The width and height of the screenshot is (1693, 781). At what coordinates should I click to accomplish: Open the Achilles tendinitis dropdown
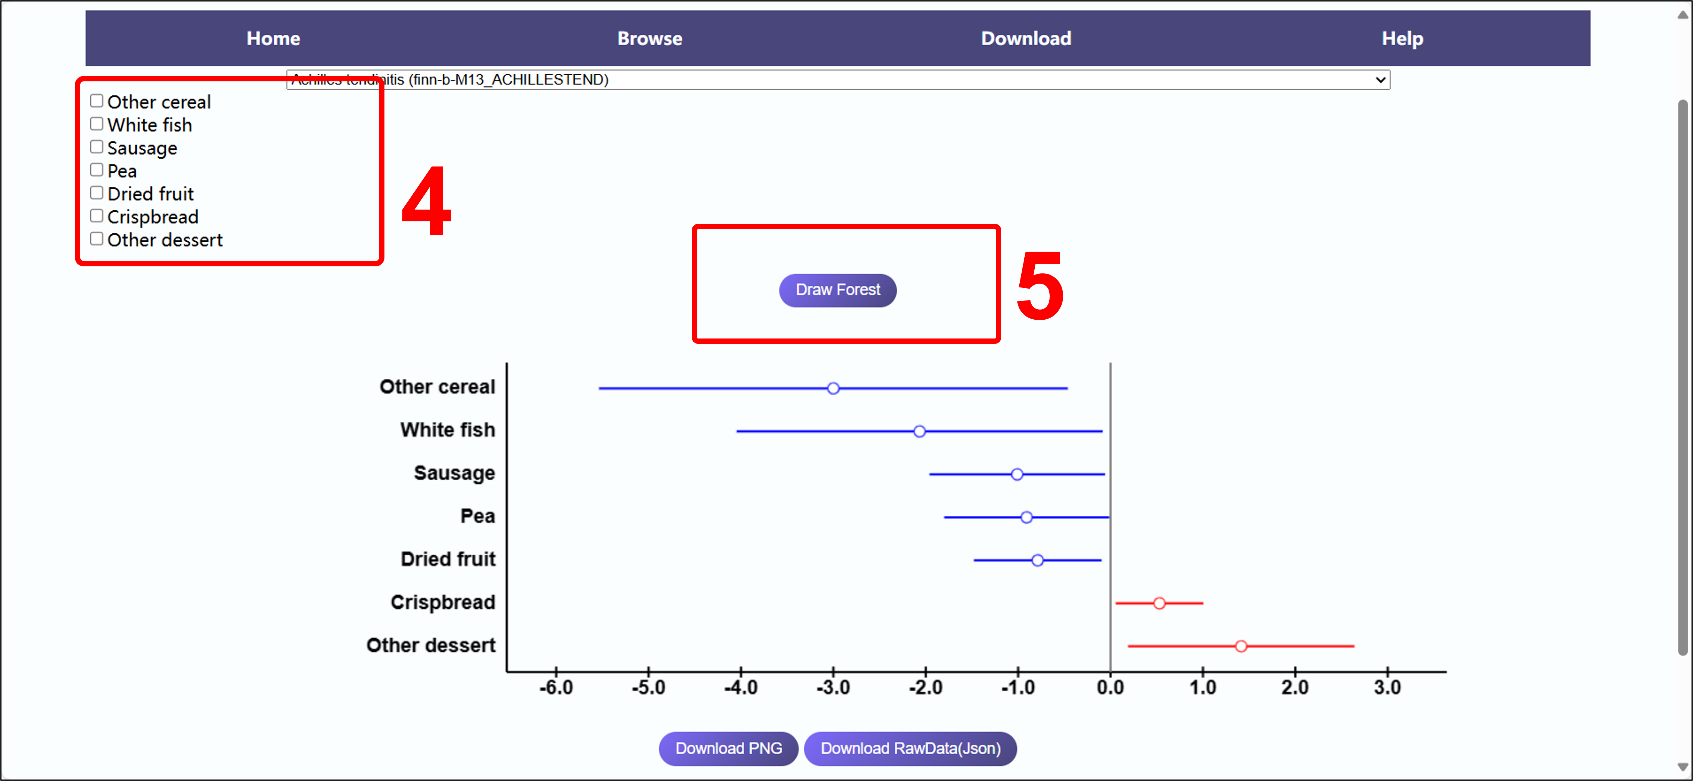[837, 79]
